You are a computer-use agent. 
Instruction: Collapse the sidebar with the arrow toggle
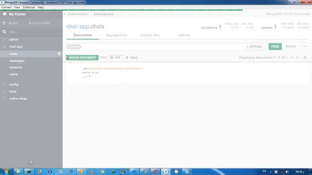(x=64, y=14)
